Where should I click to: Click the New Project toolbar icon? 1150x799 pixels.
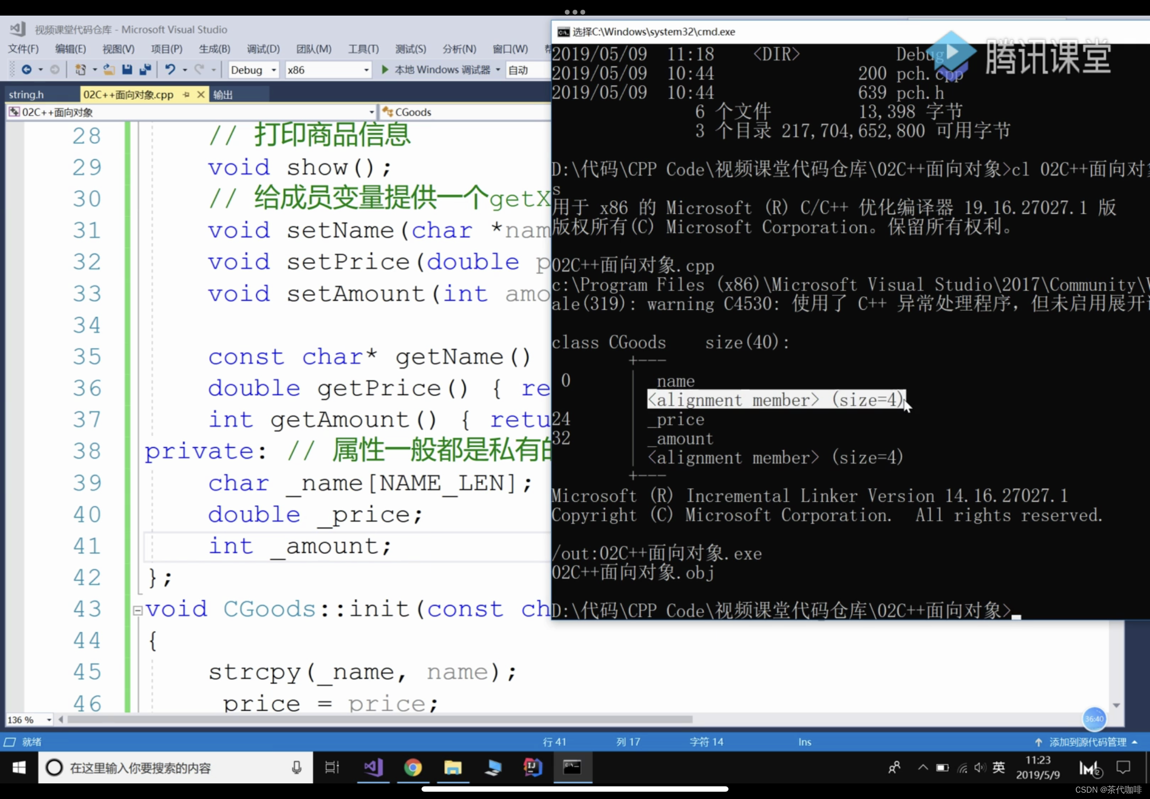80,70
